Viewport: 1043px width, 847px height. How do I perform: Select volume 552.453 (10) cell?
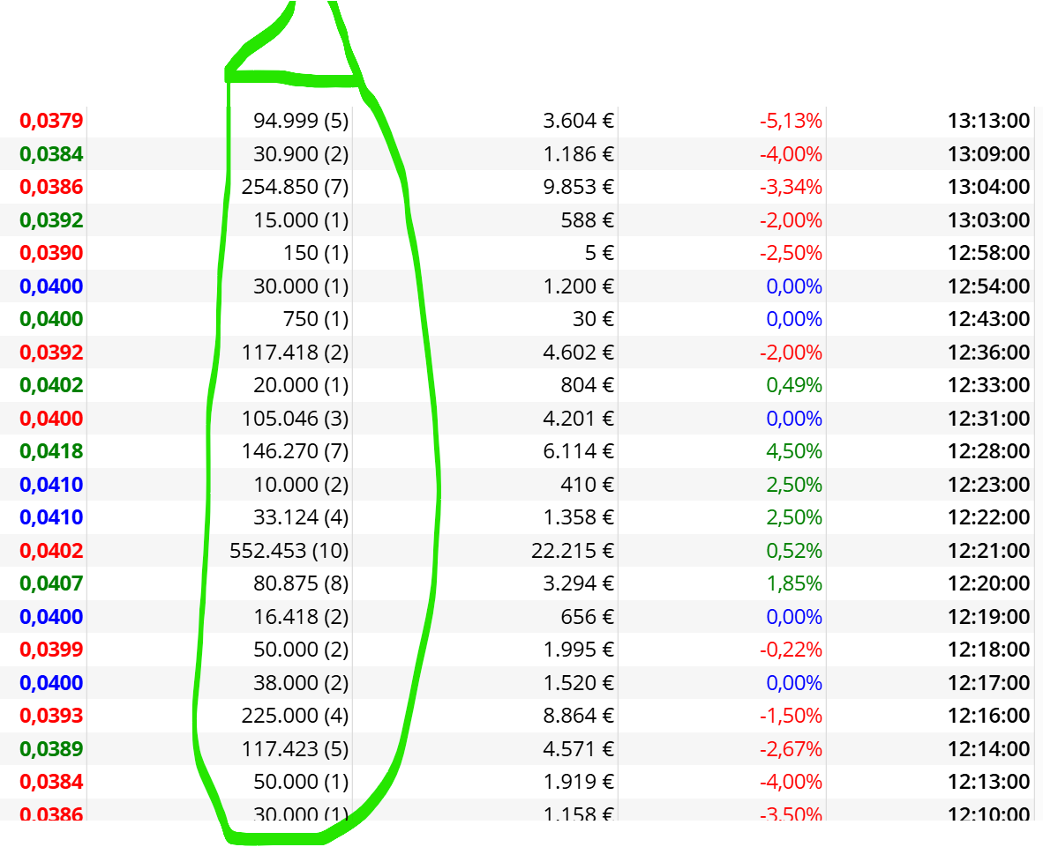(x=289, y=551)
